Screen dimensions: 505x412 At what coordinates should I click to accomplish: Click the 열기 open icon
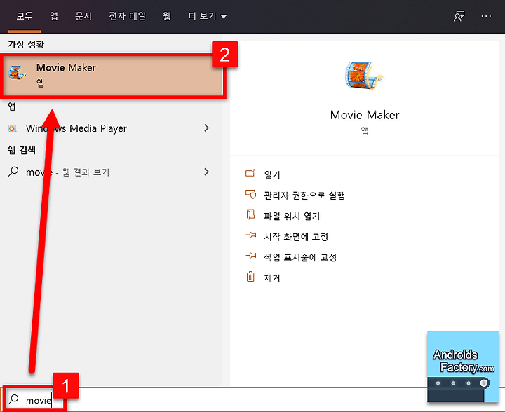coord(250,173)
